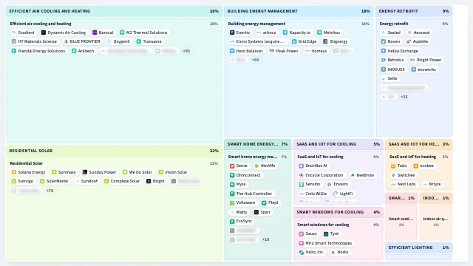Screen dimensions: 473x266
Task: Open the Sense company chip
Action: click(x=239, y=166)
